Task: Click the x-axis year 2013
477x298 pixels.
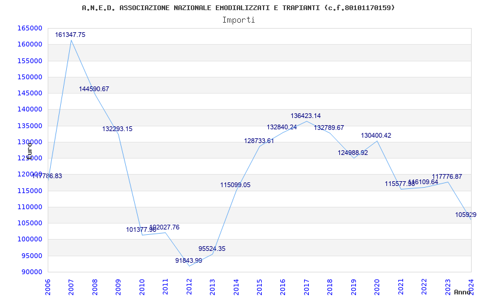Action: (212, 287)
